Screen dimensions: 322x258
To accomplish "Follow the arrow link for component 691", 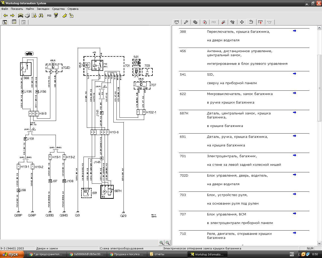I will tap(295, 136).
